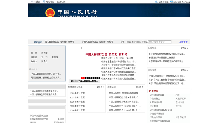Open 中国人民银行于9月29日开展央行票据
Image resolution: width=218 pixels, height=123 pixels.
(119, 68)
